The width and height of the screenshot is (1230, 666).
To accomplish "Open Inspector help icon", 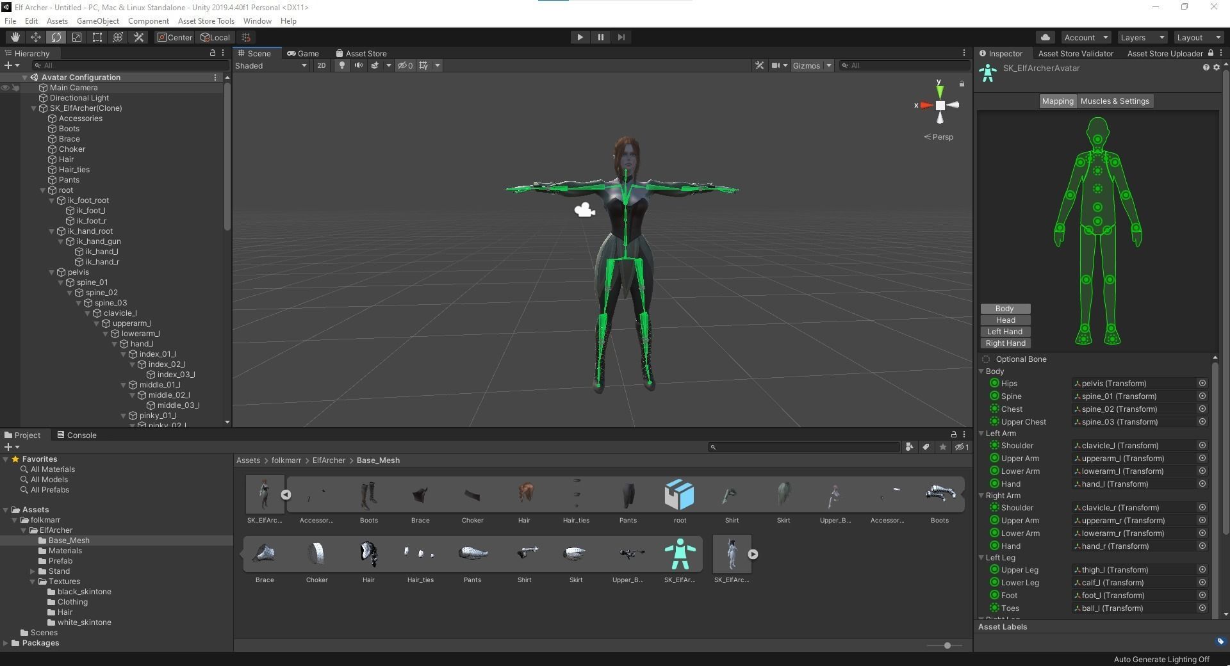I will (x=1206, y=67).
